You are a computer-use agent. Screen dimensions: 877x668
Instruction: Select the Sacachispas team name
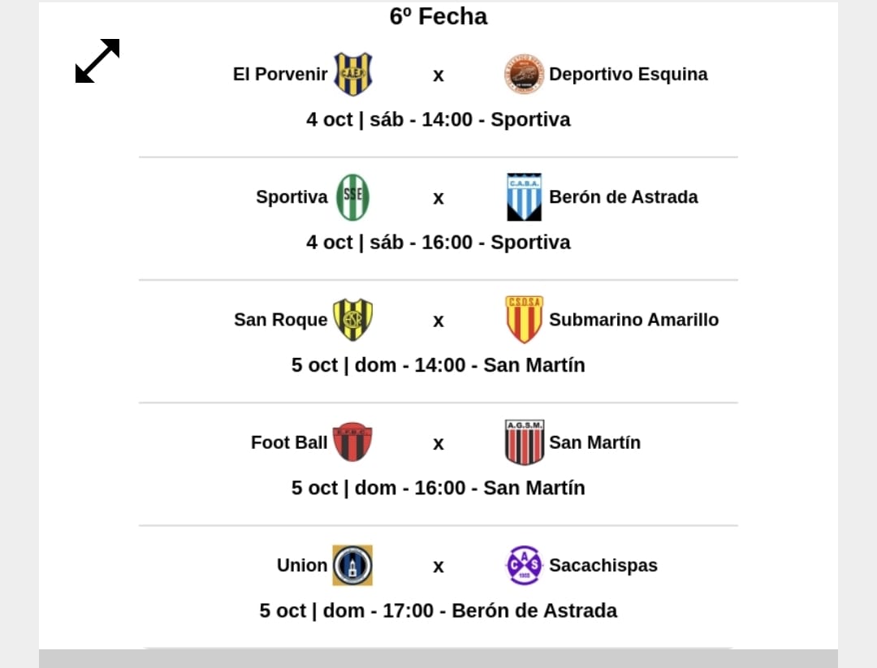click(603, 565)
